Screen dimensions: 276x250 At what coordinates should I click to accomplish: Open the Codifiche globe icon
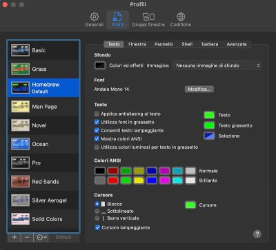pos(181,17)
